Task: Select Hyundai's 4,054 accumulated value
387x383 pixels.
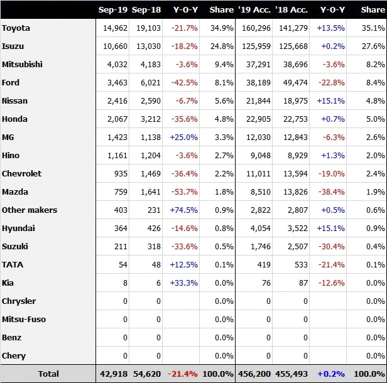Action: (x=260, y=229)
